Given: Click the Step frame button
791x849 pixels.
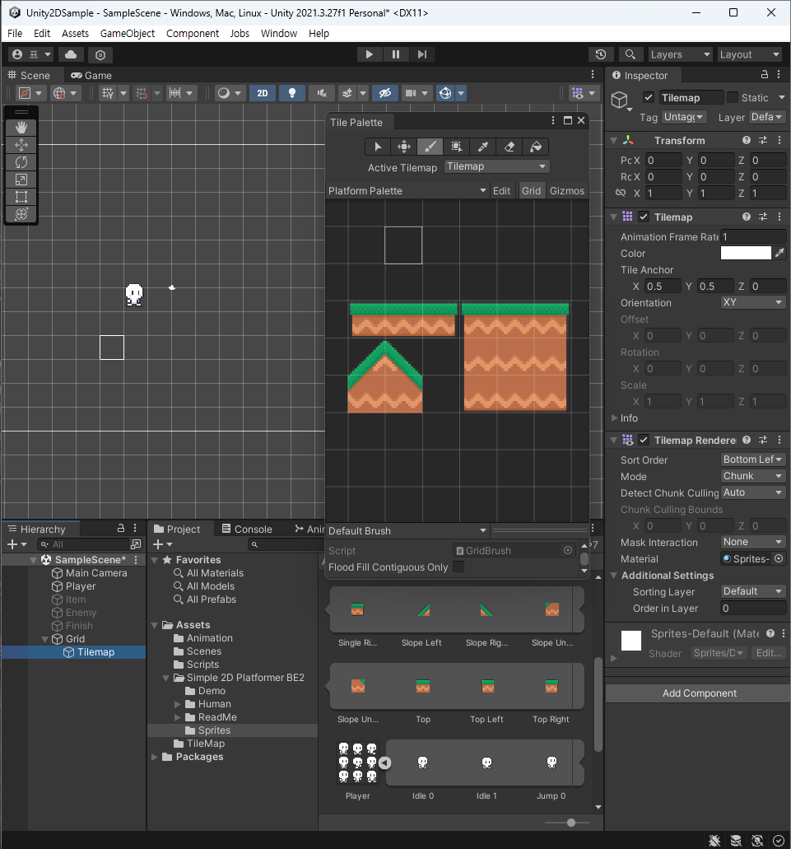Looking at the screenshot, I should point(422,54).
